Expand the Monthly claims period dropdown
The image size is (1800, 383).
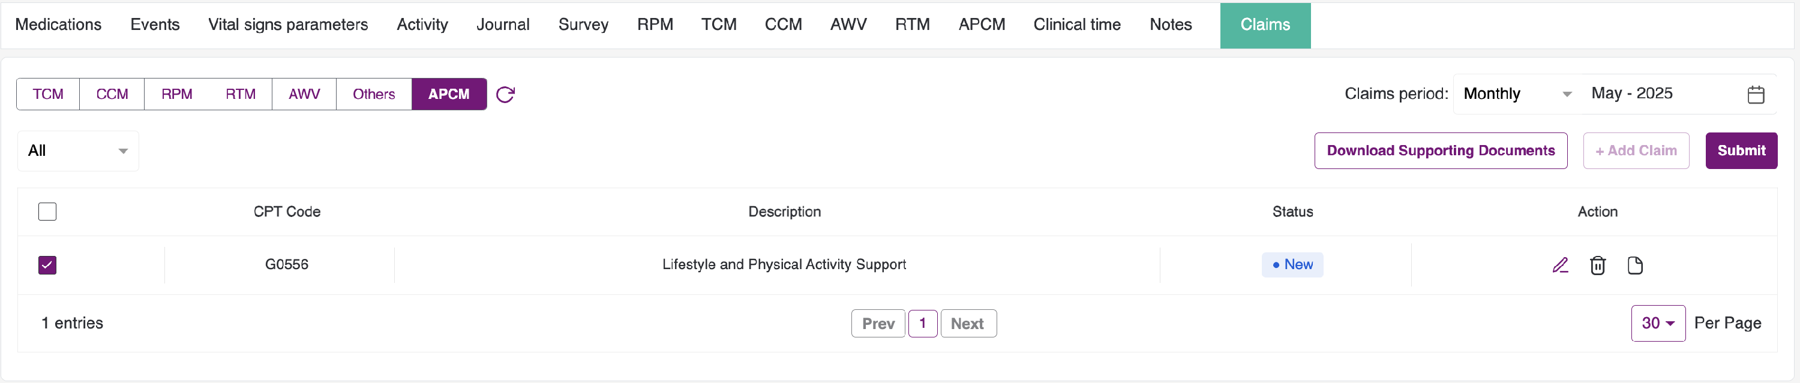(x=1516, y=94)
